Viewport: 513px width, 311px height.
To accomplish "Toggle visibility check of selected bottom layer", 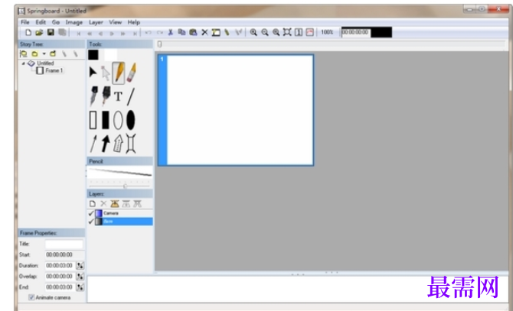I will (x=91, y=222).
